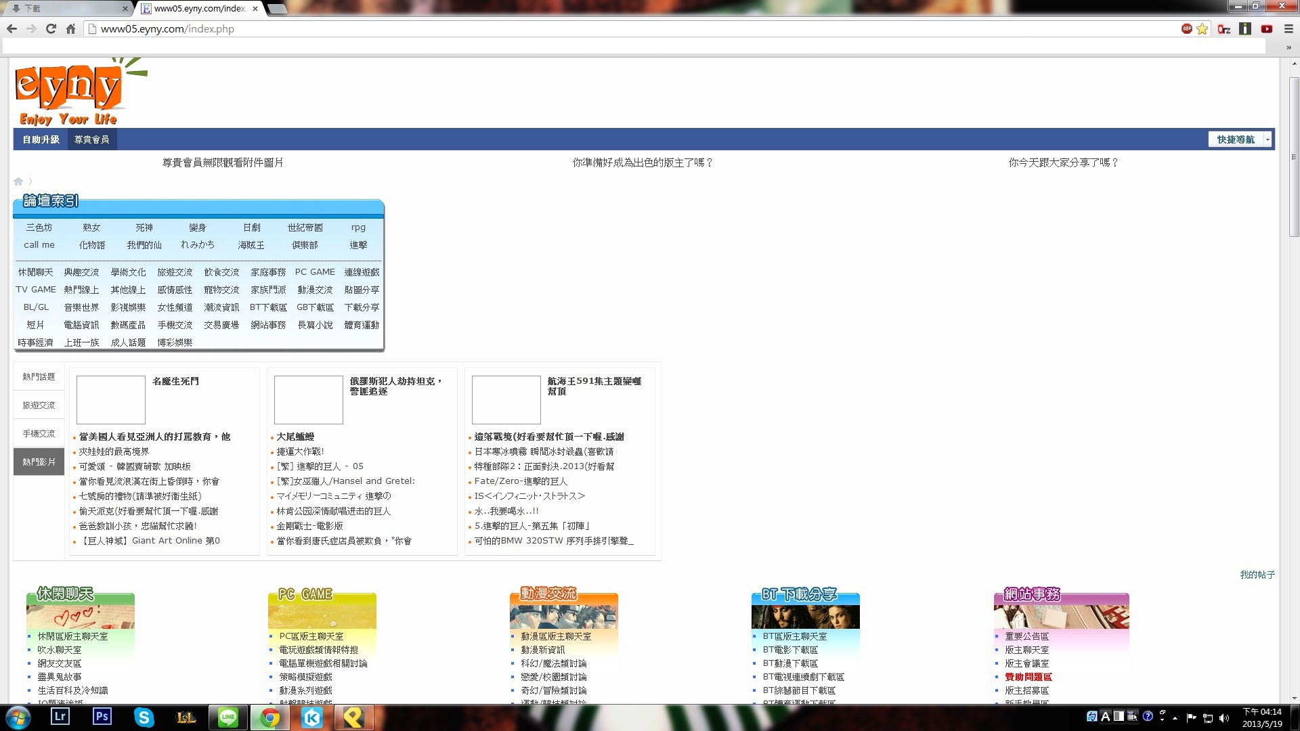Click the taskbar clock 下午 04:14
This screenshot has width=1300, height=731.
click(x=1262, y=717)
